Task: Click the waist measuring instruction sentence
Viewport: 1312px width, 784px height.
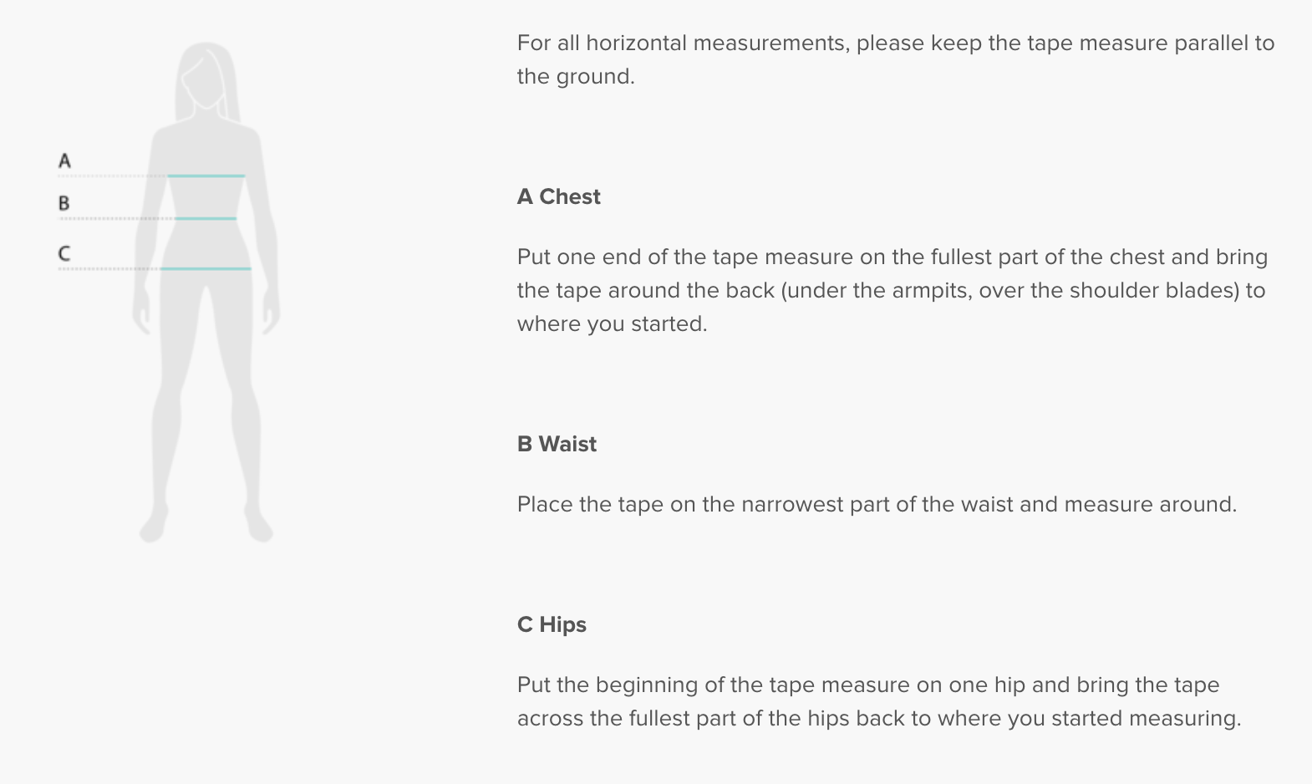Action: pos(877,504)
